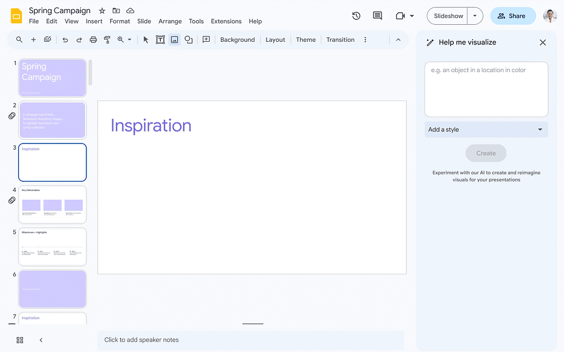Click the add comment icon
Screen dimensions: 564x352
(207, 40)
